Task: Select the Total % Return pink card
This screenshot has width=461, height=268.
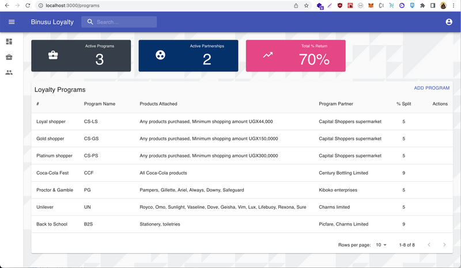Action: 296,56
